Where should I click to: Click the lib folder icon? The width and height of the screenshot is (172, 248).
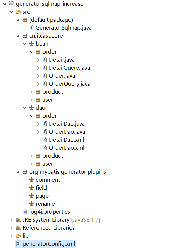(18, 236)
